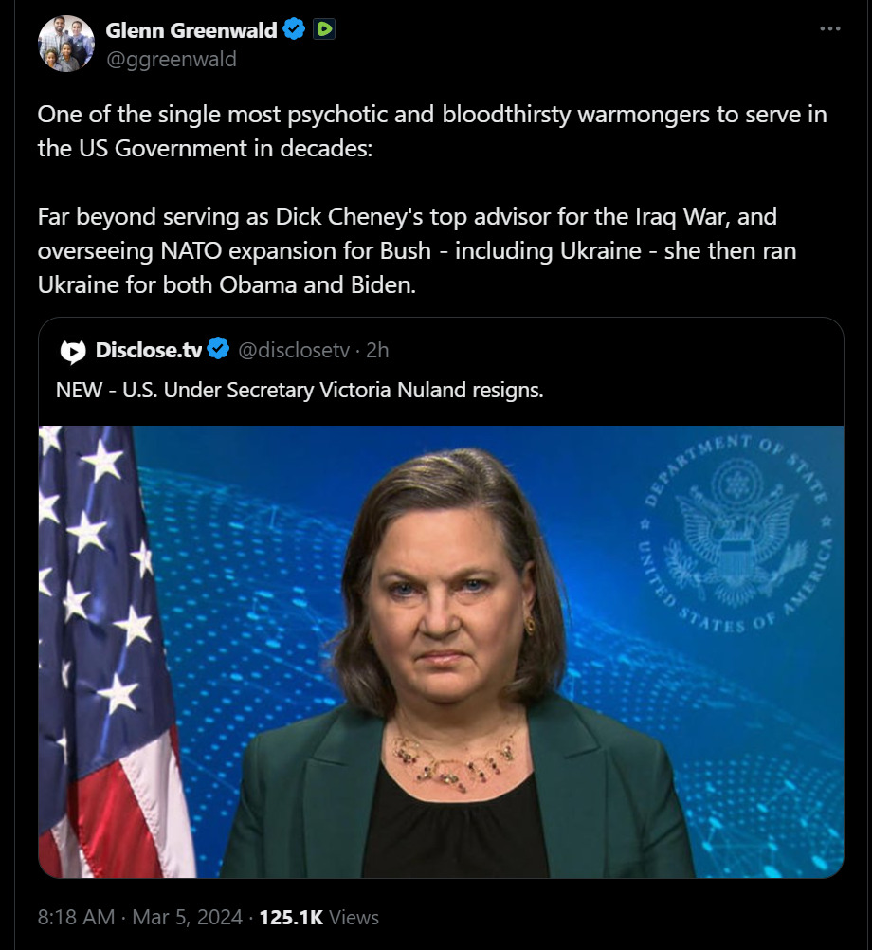
Task: Click the verified badge beside Disclose.tv
Action: coord(218,350)
